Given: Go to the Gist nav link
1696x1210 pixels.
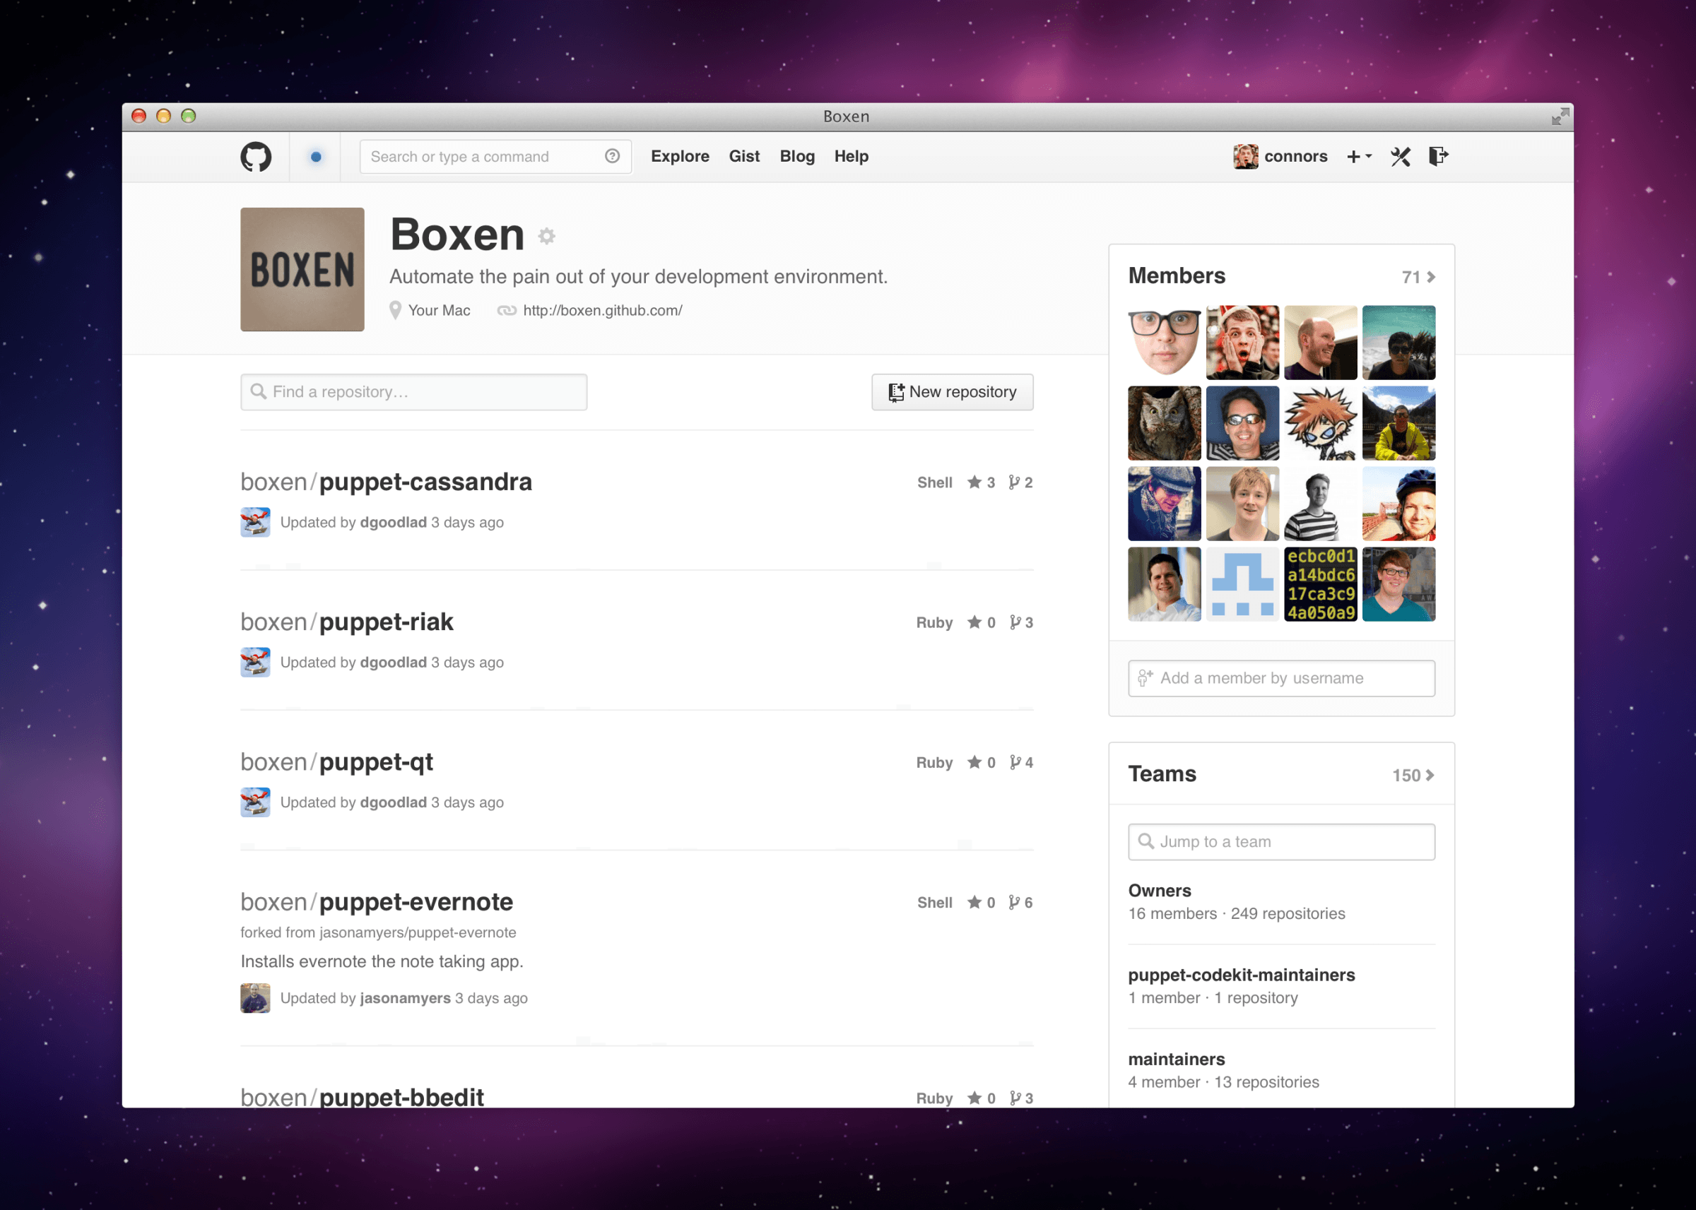Looking at the screenshot, I should 743,157.
